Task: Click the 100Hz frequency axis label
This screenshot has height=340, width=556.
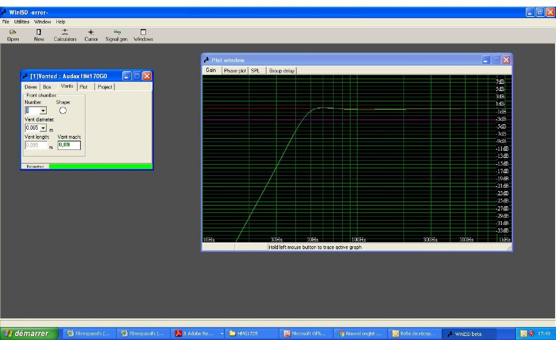Action: 359,239
